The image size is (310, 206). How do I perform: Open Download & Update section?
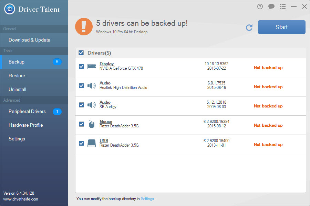tap(34, 40)
